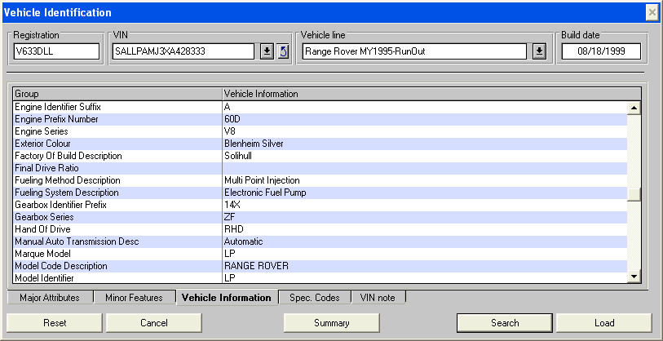Select the Factory Of Build Description row

[x=320, y=156]
